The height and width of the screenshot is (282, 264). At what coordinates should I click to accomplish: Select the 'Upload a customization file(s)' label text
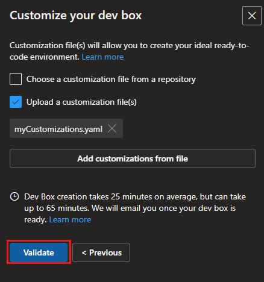[x=81, y=102]
